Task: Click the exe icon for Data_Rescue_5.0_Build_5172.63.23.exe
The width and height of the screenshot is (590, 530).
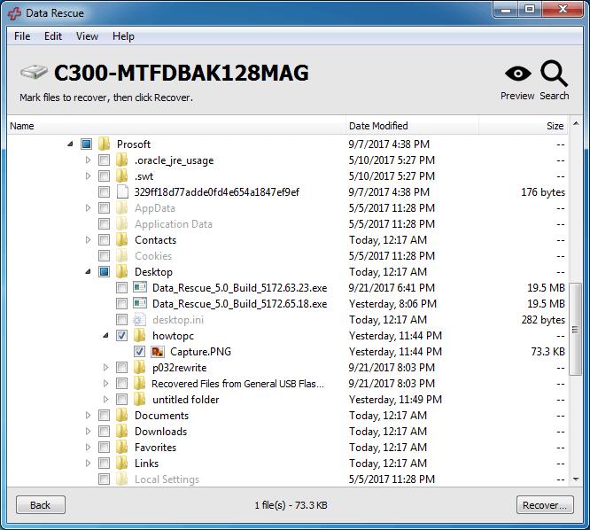Action: (140, 287)
